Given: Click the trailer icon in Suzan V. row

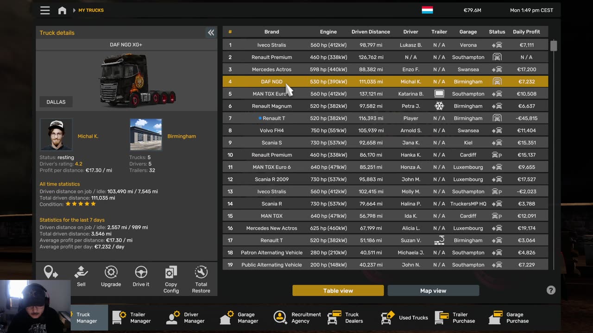Looking at the screenshot, I should click(x=439, y=240).
